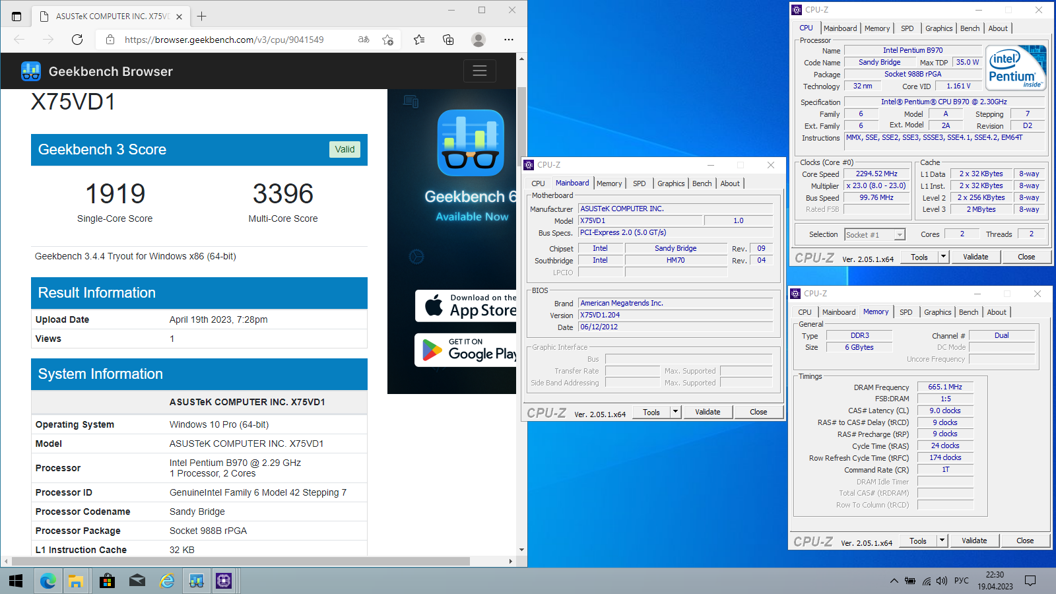Image resolution: width=1056 pixels, height=594 pixels.
Task: Click the translate page icon
Action: click(364, 40)
